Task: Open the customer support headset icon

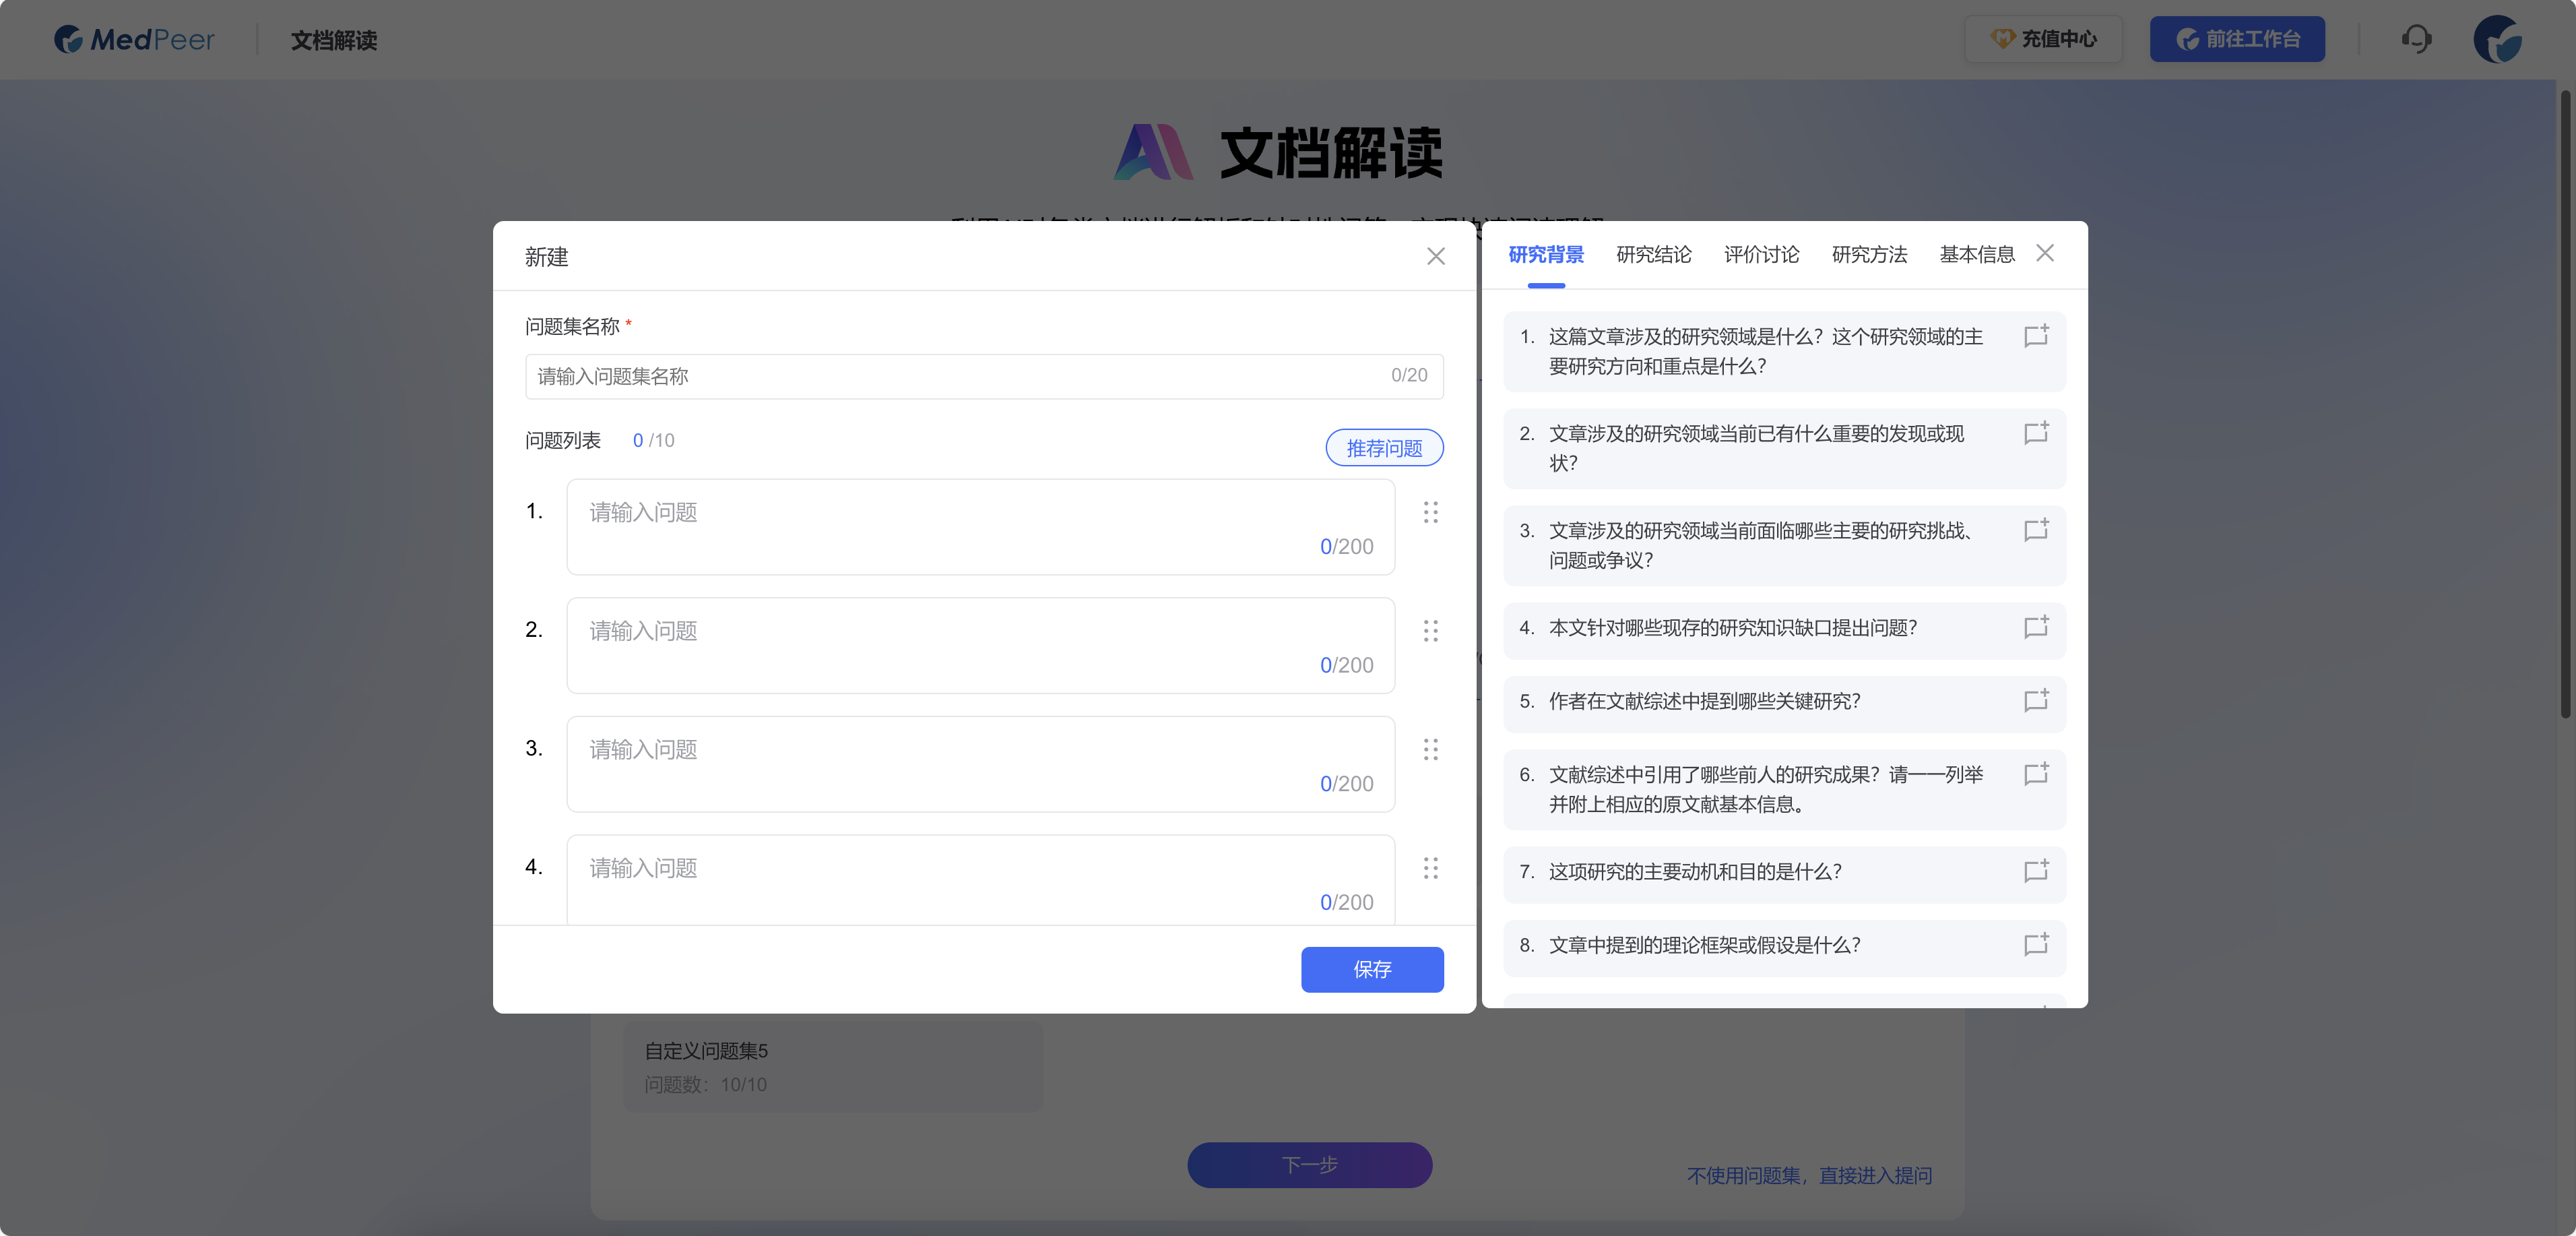Action: [2417, 39]
